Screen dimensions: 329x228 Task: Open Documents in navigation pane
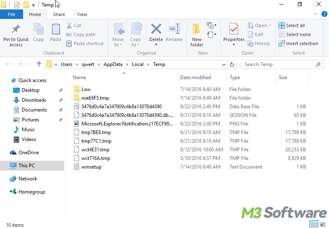pos(34,110)
